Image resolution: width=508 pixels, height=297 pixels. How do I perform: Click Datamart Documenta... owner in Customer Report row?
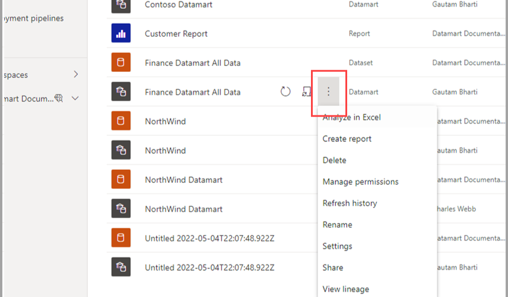click(x=468, y=33)
